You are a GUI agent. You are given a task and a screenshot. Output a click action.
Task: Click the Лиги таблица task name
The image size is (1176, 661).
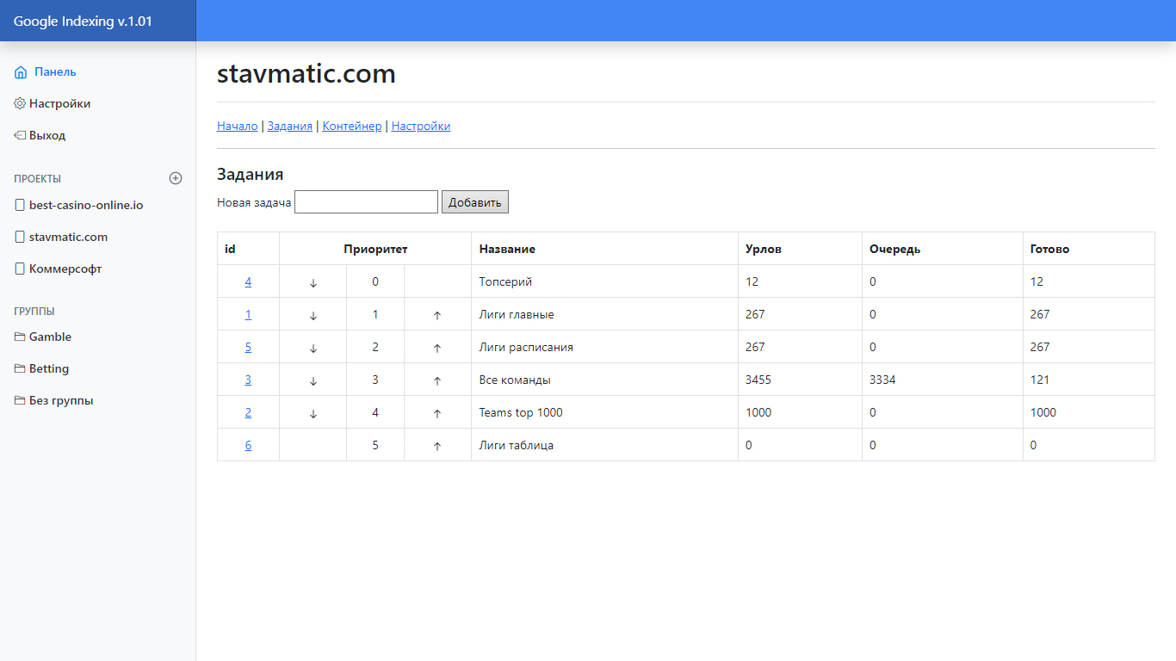[517, 445]
